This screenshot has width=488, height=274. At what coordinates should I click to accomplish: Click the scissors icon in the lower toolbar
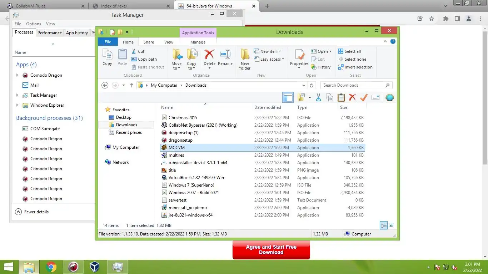(318, 97)
